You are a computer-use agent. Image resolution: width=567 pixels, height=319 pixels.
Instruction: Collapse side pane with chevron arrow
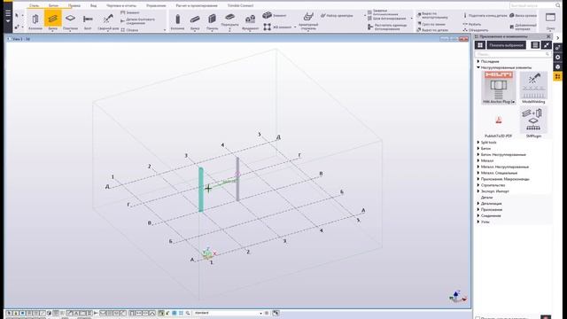pos(557,37)
